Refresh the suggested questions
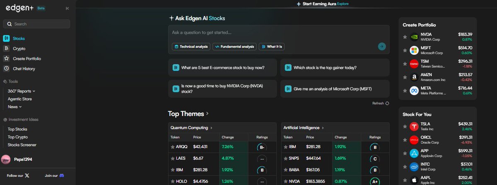The height and width of the screenshot is (185, 497). (x=381, y=103)
